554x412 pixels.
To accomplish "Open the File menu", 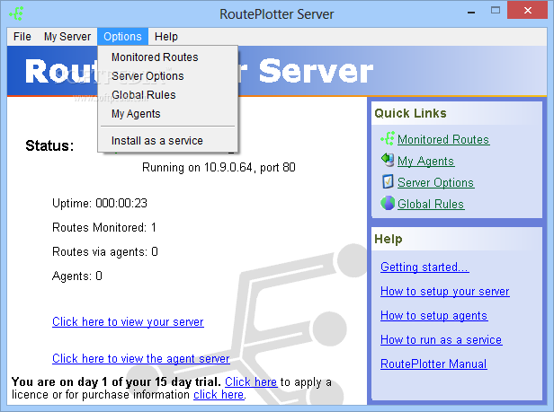I will [22, 36].
